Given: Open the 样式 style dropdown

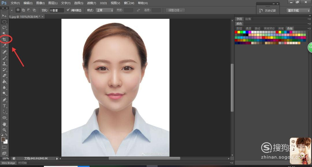Looking at the screenshot, I should (x=104, y=10).
